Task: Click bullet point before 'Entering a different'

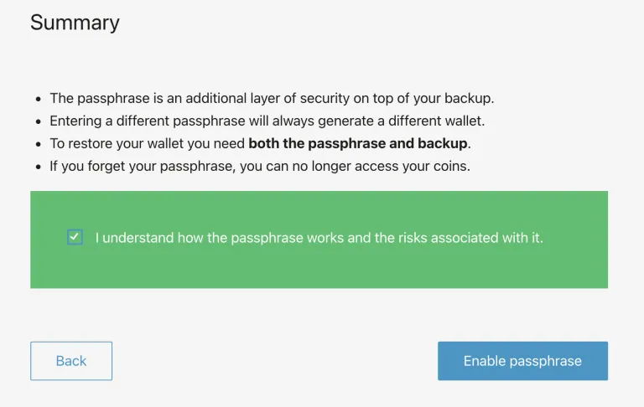Action: (x=36, y=121)
